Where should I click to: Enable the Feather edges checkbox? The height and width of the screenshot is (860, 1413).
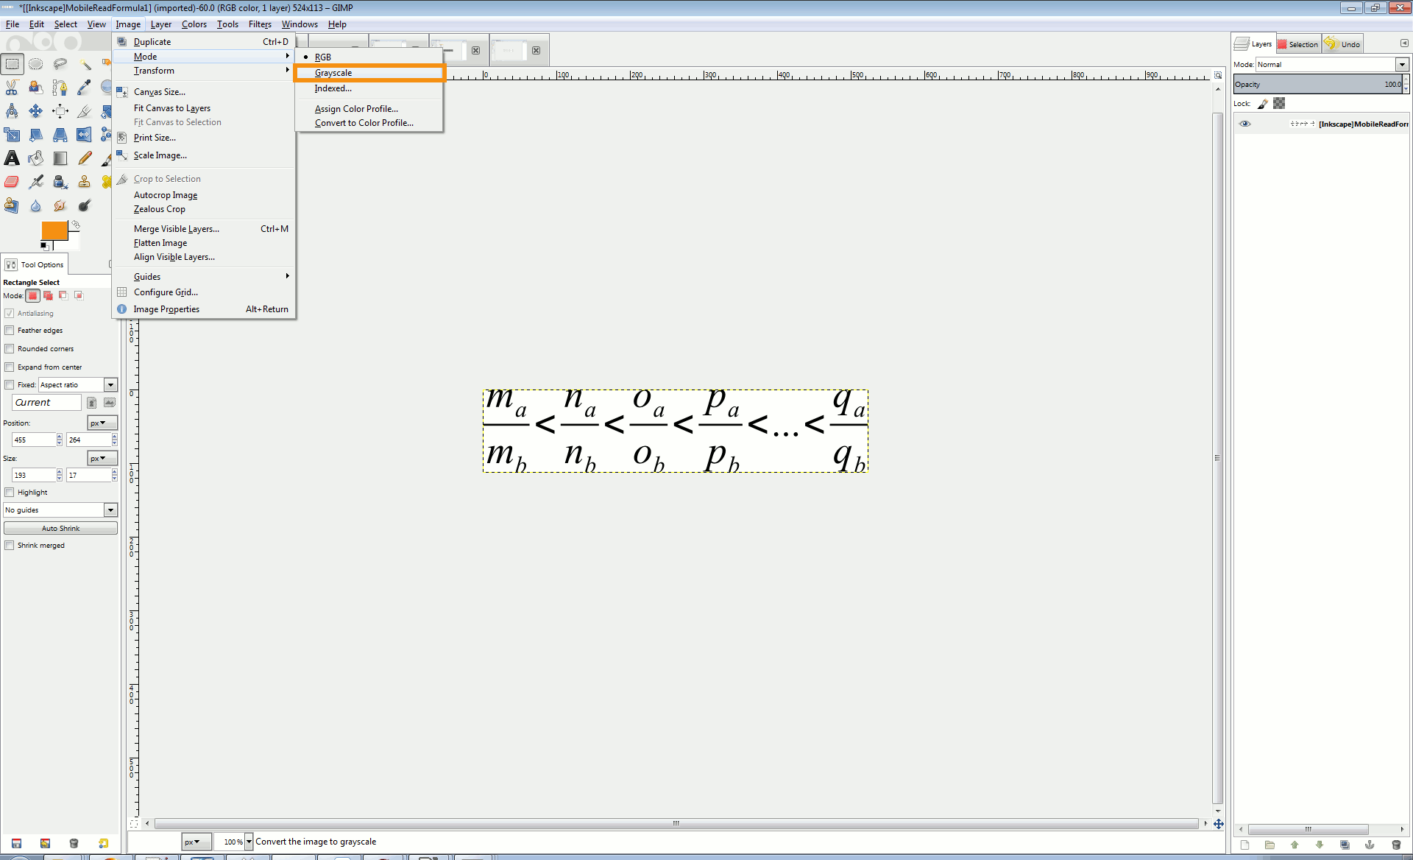(10, 331)
